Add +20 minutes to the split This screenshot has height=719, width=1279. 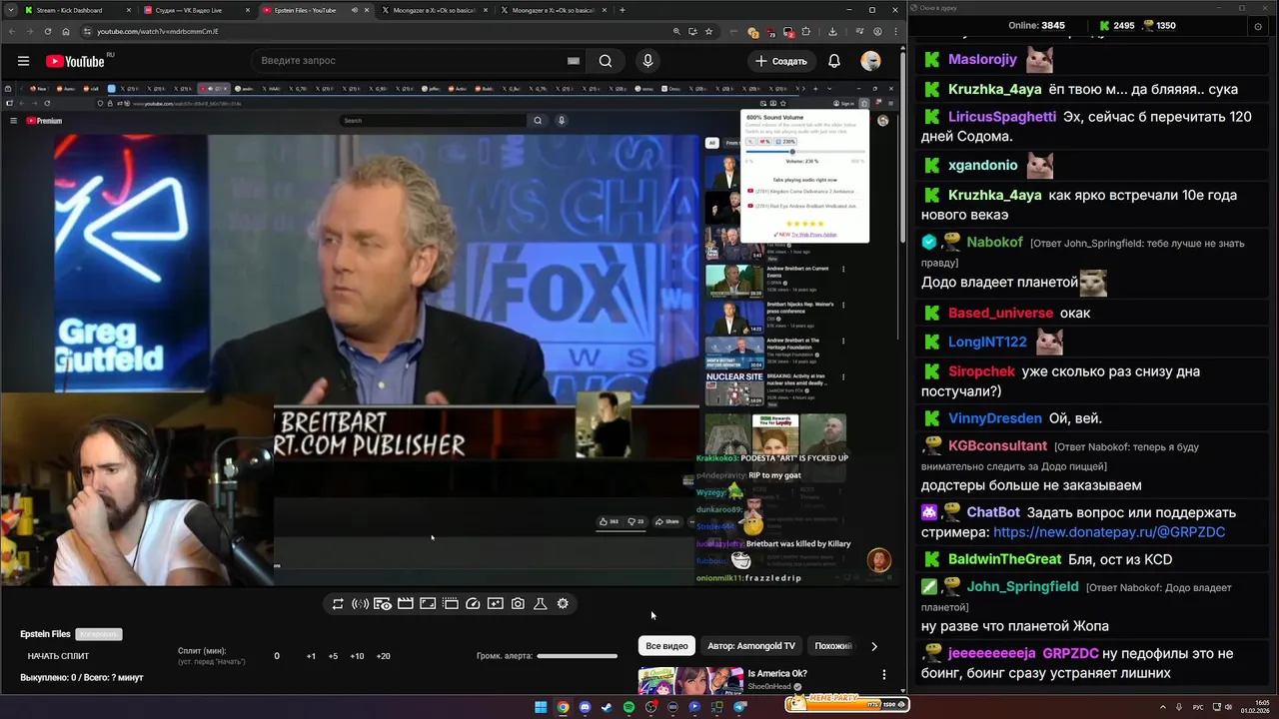click(x=383, y=656)
